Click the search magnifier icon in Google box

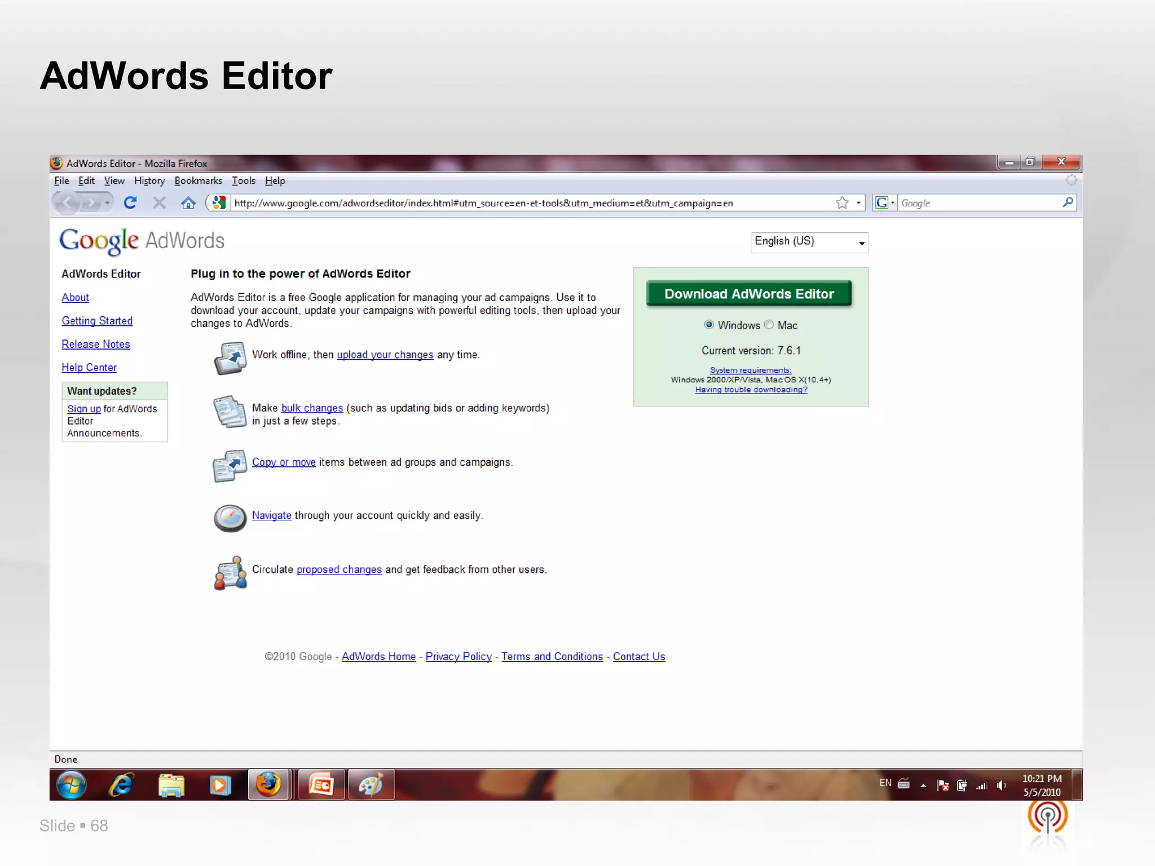click(1068, 202)
